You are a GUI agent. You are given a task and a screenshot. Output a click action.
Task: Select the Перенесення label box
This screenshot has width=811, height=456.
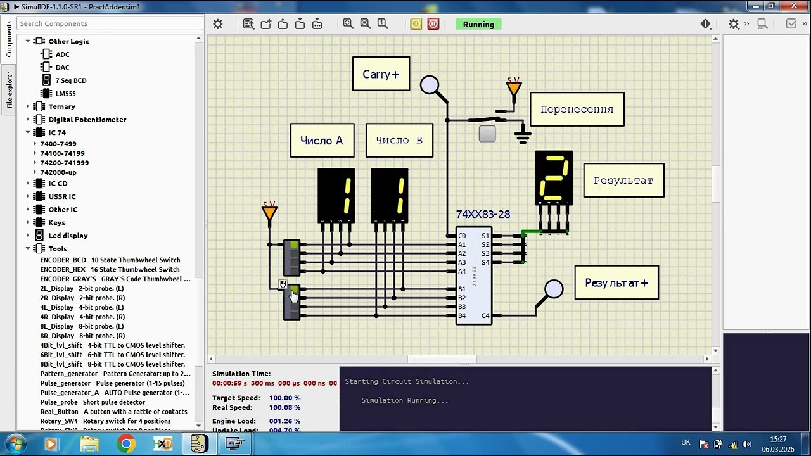pyautogui.click(x=577, y=110)
